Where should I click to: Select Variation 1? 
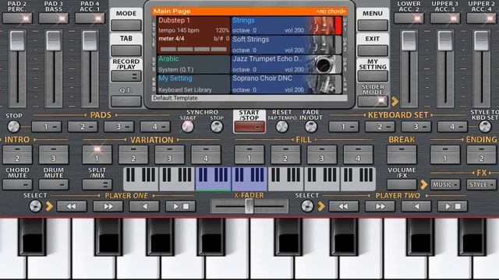pos(97,155)
